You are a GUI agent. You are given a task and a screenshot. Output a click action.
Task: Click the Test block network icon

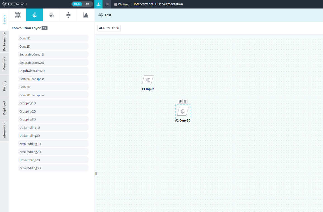[x=101, y=15]
